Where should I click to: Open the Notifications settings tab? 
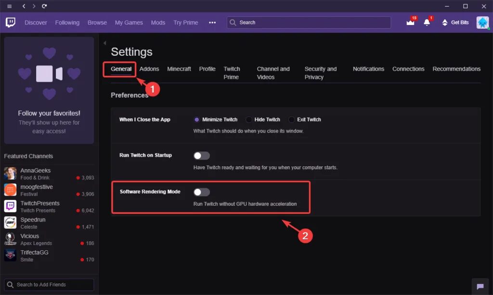[x=368, y=69]
